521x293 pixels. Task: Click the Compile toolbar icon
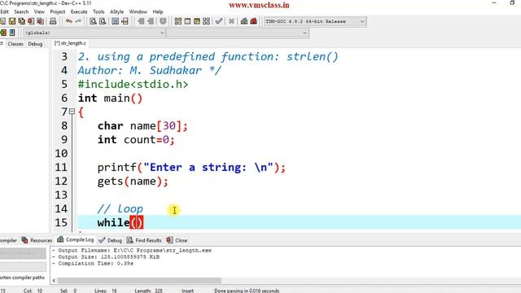click(178, 21)
